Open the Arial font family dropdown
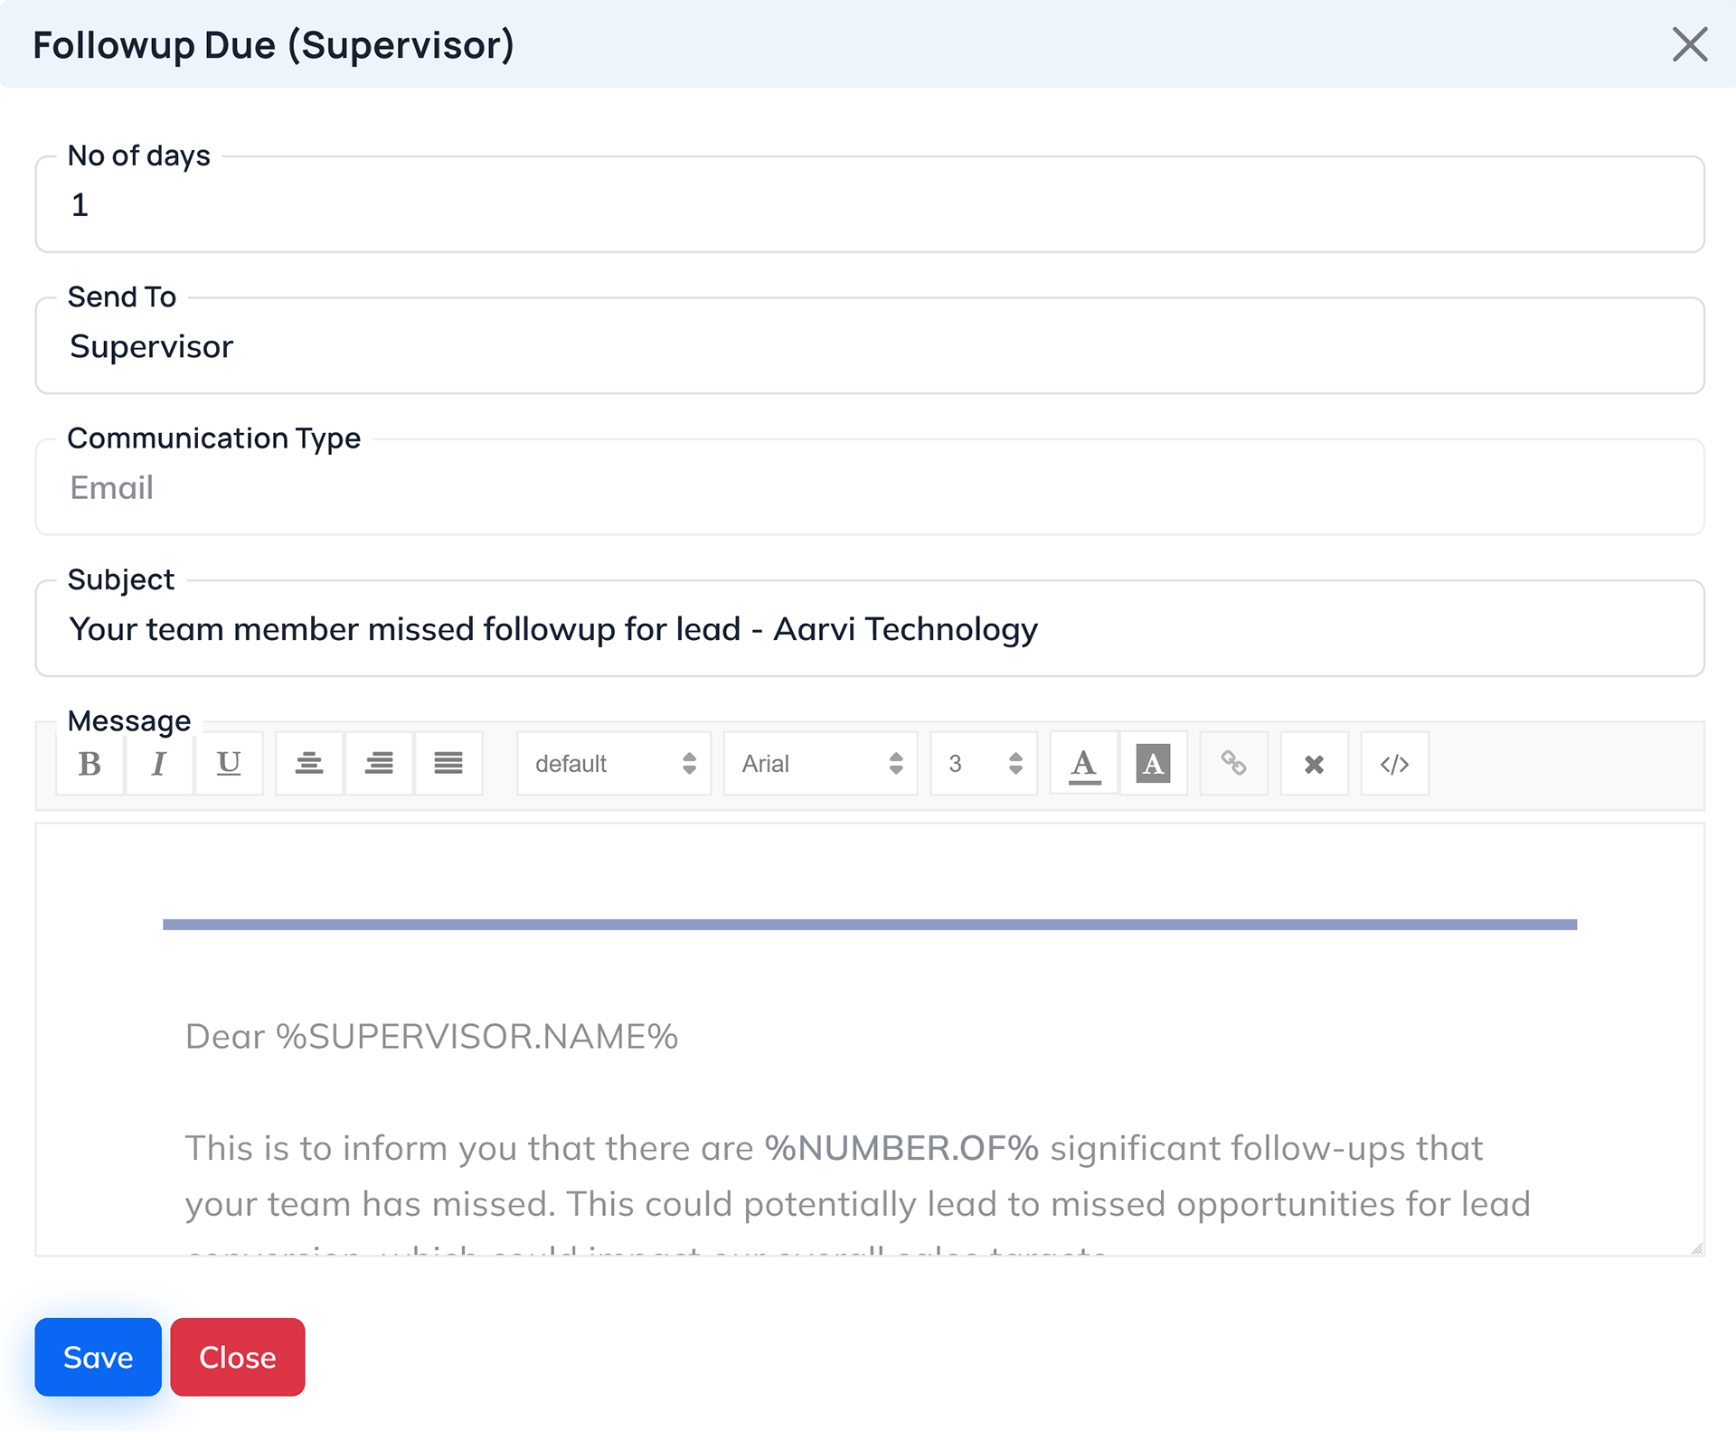Viewport: 1736px width, 1431px height. (x=820, y=764)
